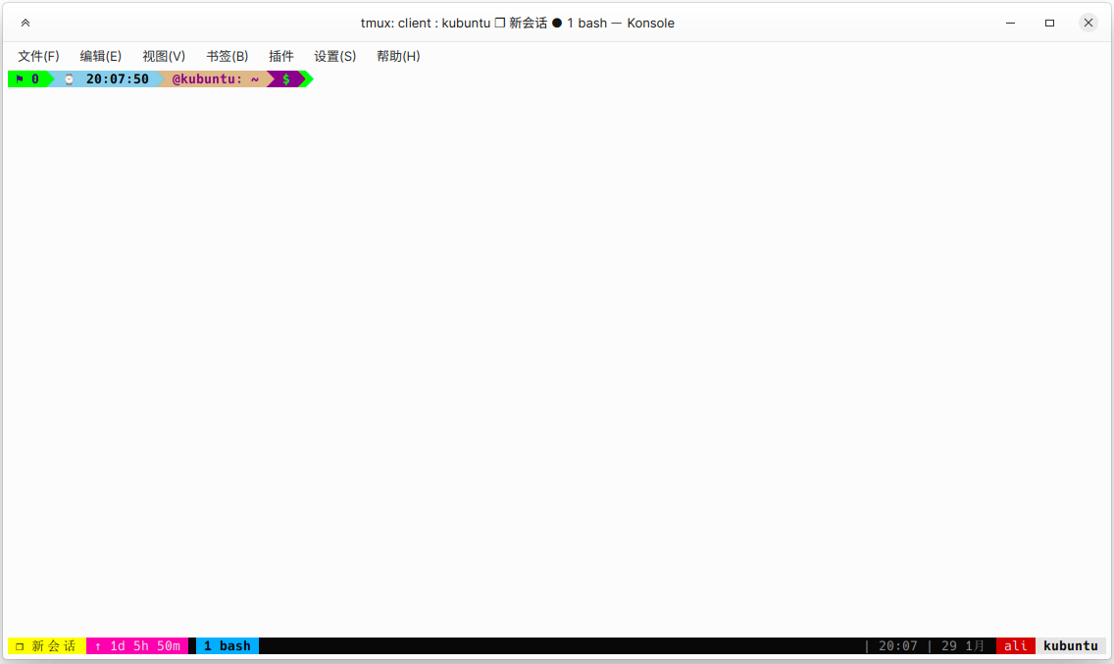Screen dimensions: 1114x664
Task: Click the red ali segment in status bar
Action: [x=1016, y=645]
